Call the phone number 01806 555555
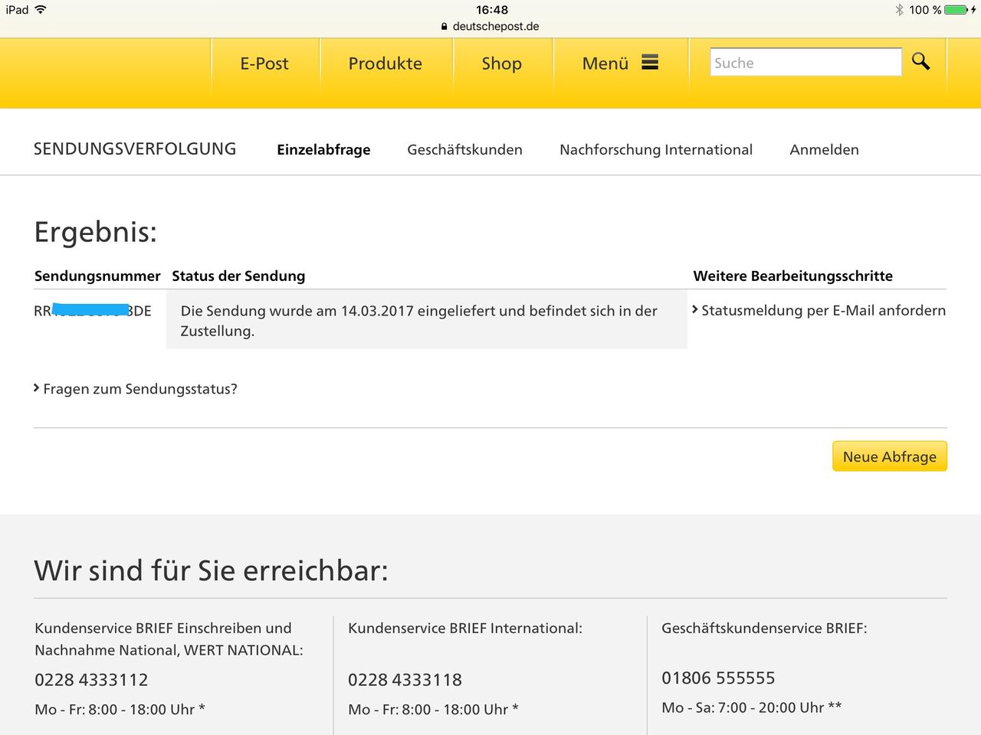 (718, 678)
